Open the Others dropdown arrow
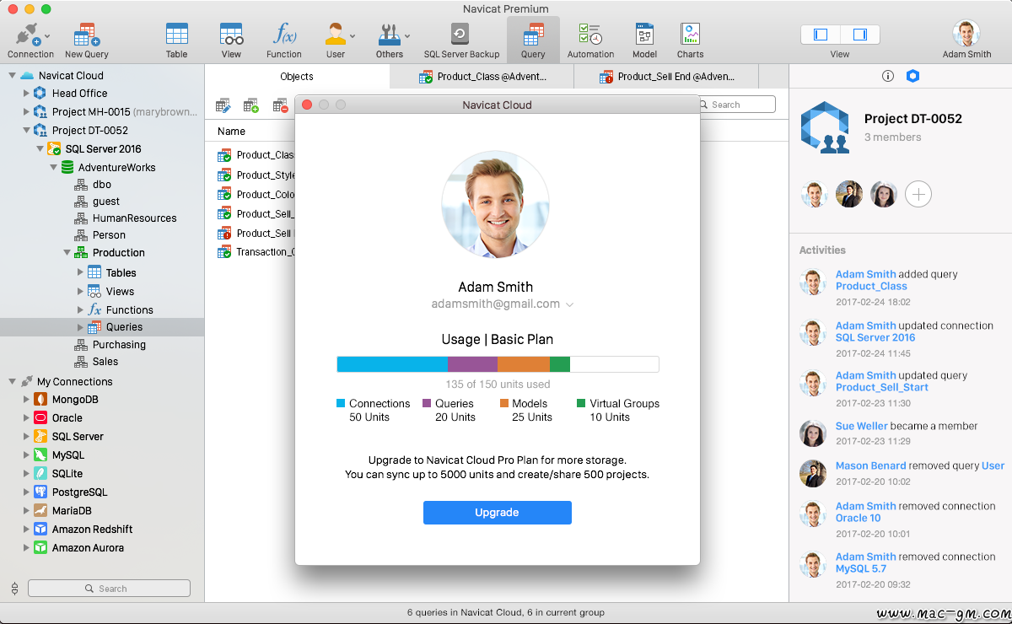Screen dimensions: 1012x624 406,36
